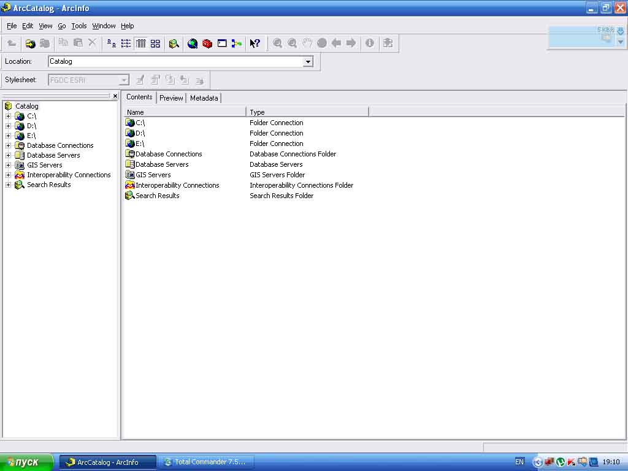Expand Search Results tree node
Image resolution: width=628 pixels, height=471 pixels.
(x=8, y=185)
